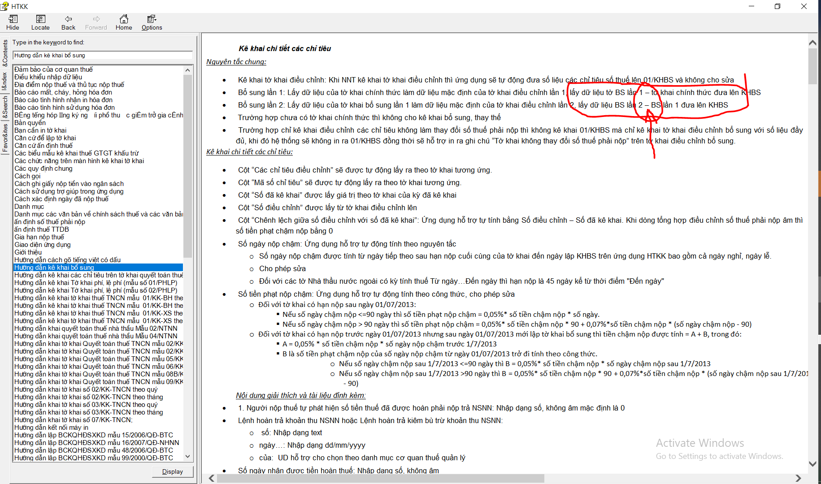This screenshot has height=484, width=821.
Task: Click the Hide toolbar icon
Action: [x=13, y=19]
